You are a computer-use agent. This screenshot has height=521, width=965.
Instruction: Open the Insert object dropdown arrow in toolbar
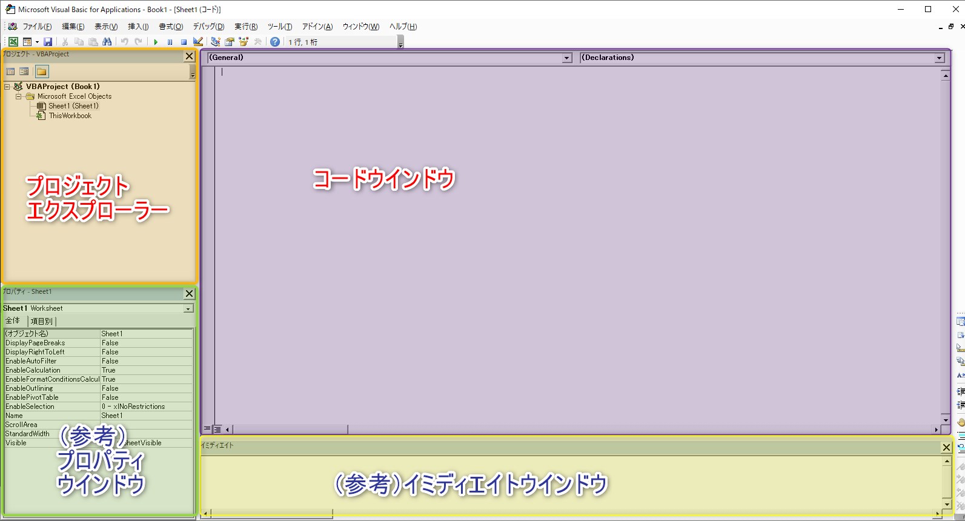click(37, 42)
